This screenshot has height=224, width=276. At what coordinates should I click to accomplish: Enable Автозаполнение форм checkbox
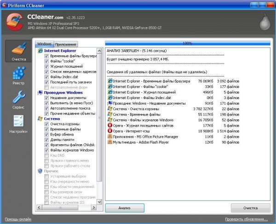[46, 88]
